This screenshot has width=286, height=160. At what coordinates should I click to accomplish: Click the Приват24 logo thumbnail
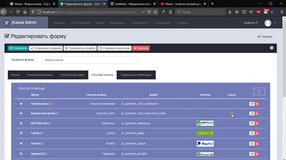click(205, 154)
